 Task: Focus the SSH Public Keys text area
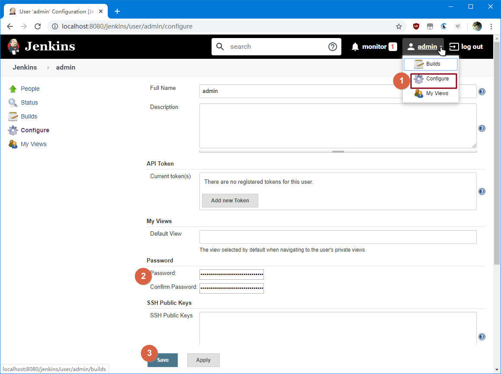click(338, 329)
